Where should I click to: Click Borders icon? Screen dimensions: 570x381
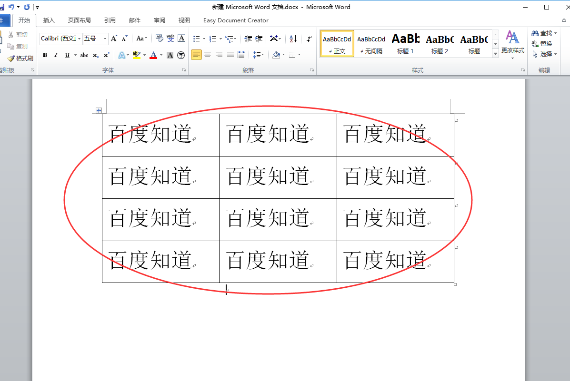[292, 55]
